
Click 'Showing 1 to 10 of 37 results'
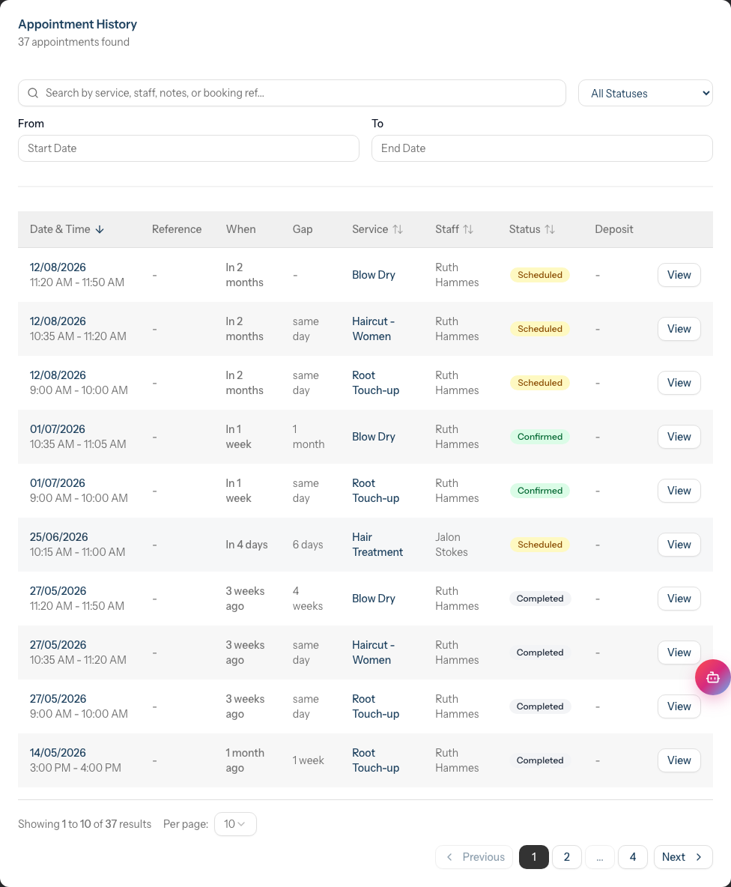pyautogui.click(x=84, y=824)
